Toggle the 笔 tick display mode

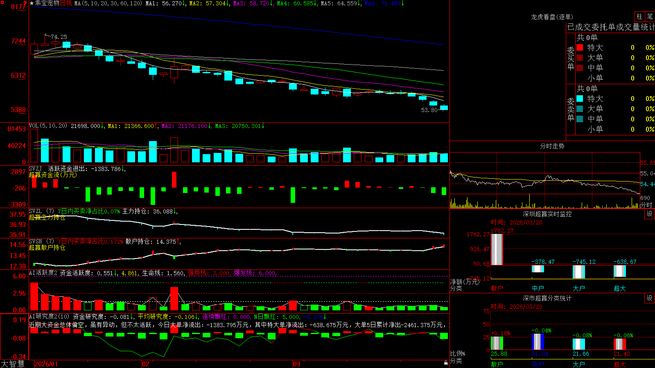coord(650,17)
